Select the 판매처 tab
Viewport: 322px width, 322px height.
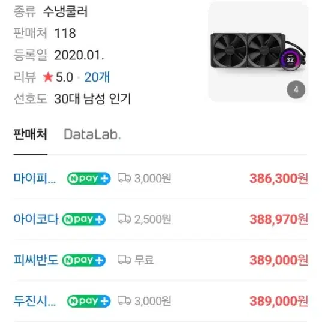[31, 134]
